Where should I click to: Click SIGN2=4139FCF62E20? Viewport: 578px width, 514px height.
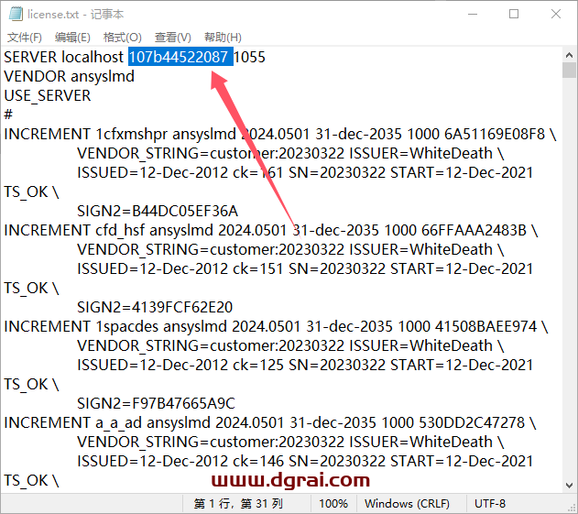(155, 308)
